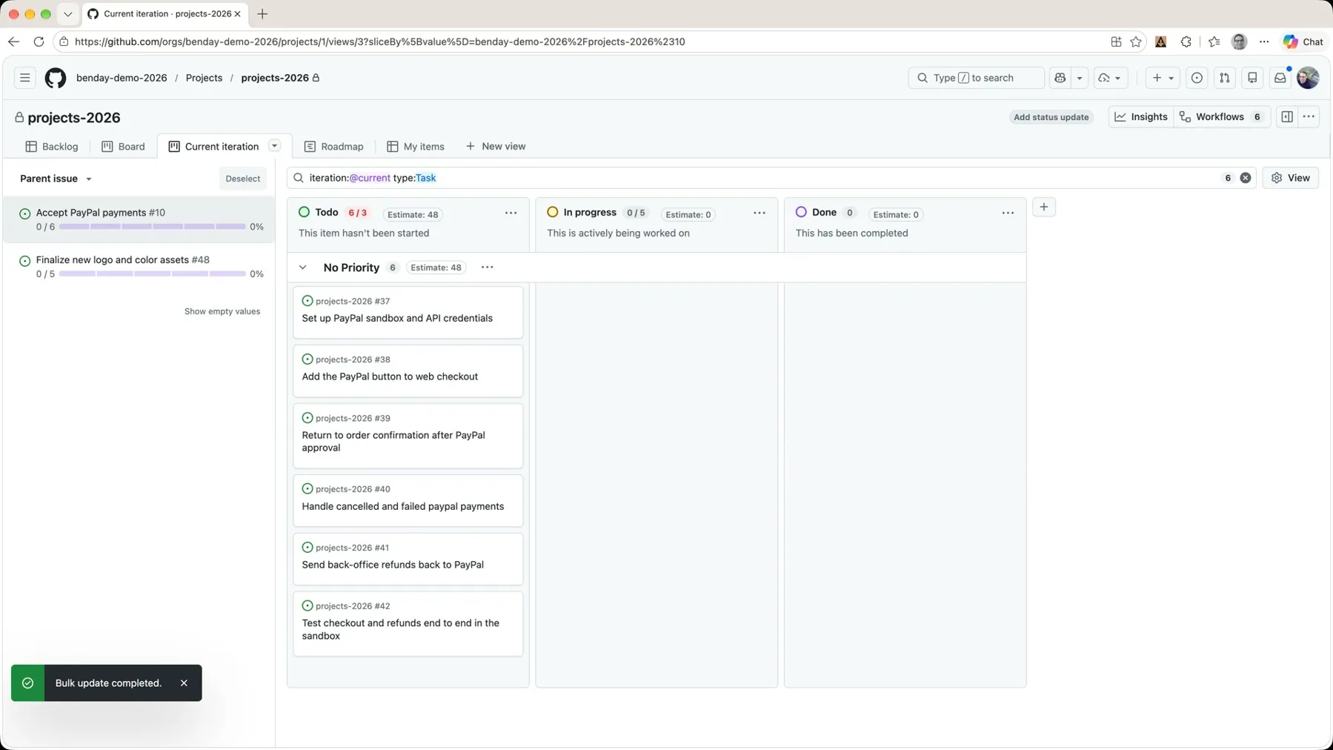Add a new column with plus icon

(x=1043, y=208)
